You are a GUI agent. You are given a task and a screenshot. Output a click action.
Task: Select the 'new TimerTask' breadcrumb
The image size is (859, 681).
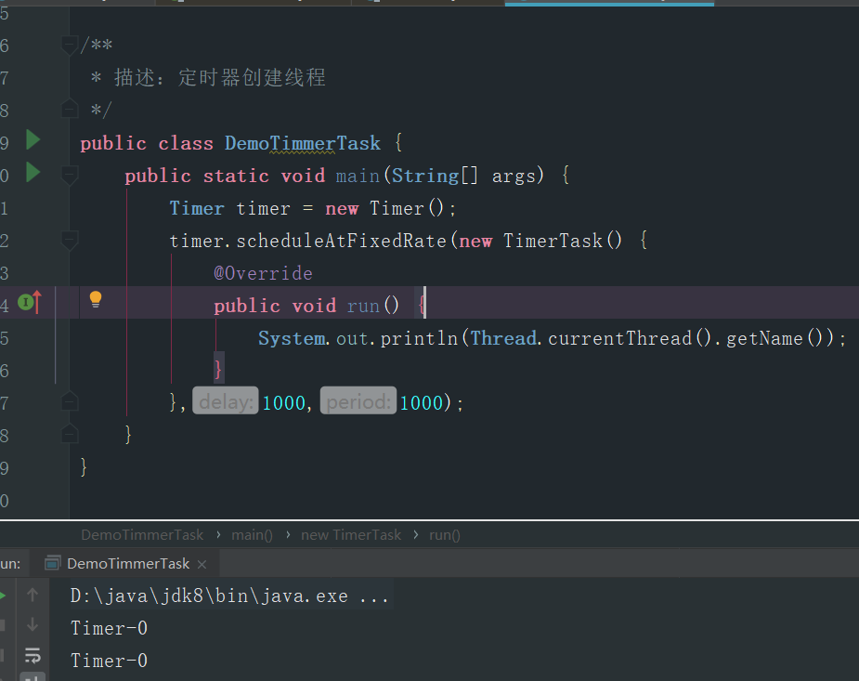coord(351,535)
